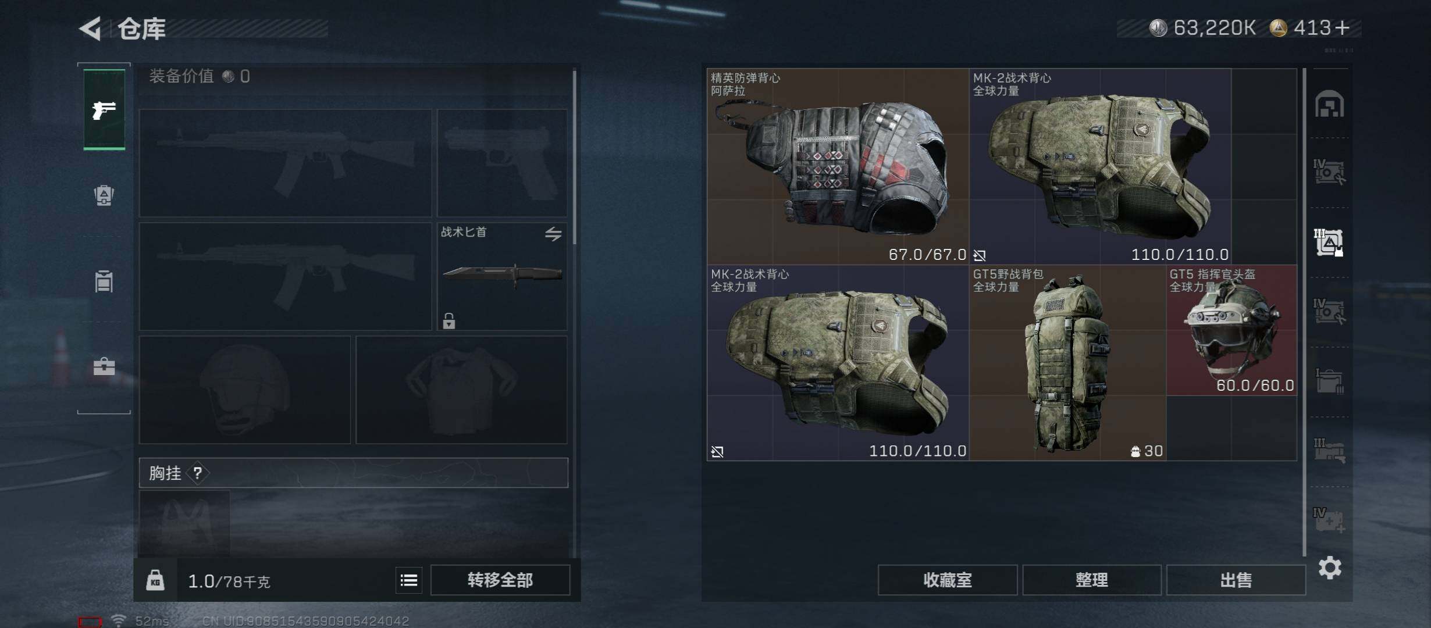Open the briefcase safe box tab
The width and height of the screenshot is (1431, 628).
point(104,366)
